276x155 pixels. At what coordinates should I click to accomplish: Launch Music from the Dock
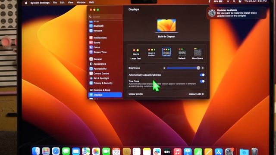pos(177,151)
